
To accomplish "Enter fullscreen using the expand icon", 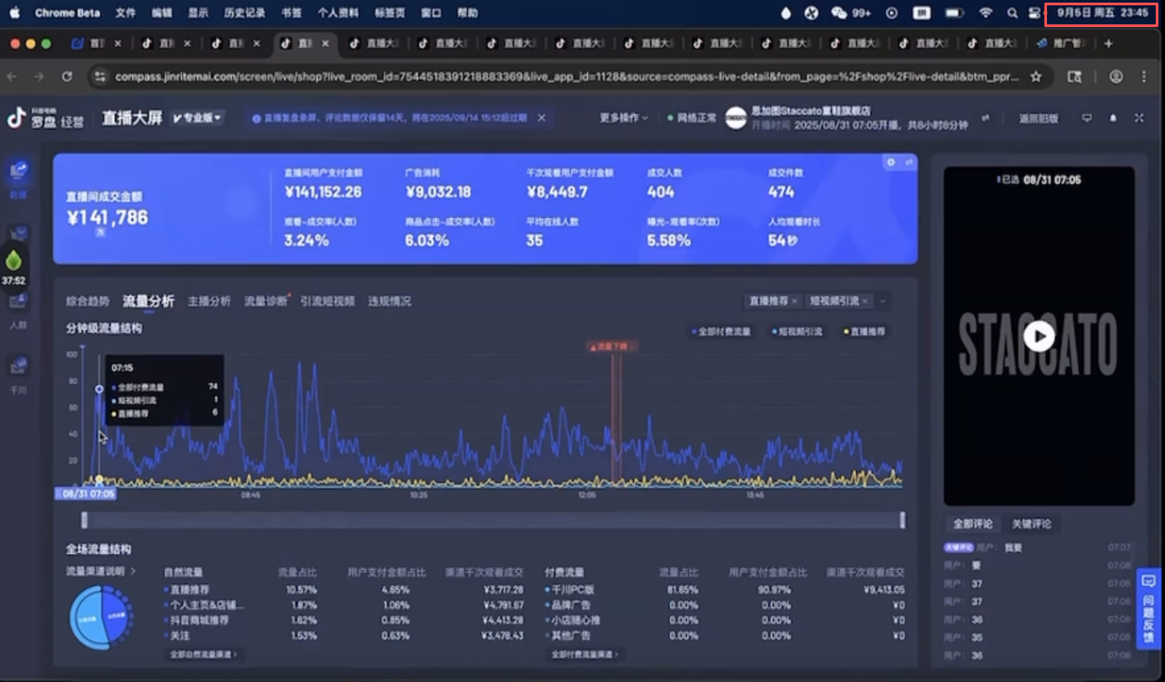I will tap(1139, 118).
